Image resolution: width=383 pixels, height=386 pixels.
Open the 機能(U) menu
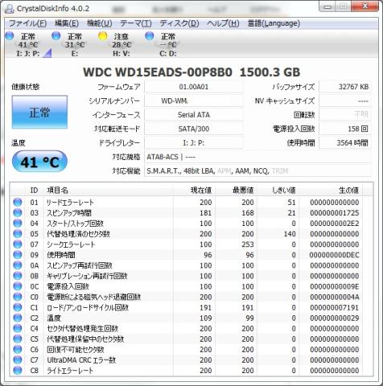pyautogui.click(x=100, y=23)
